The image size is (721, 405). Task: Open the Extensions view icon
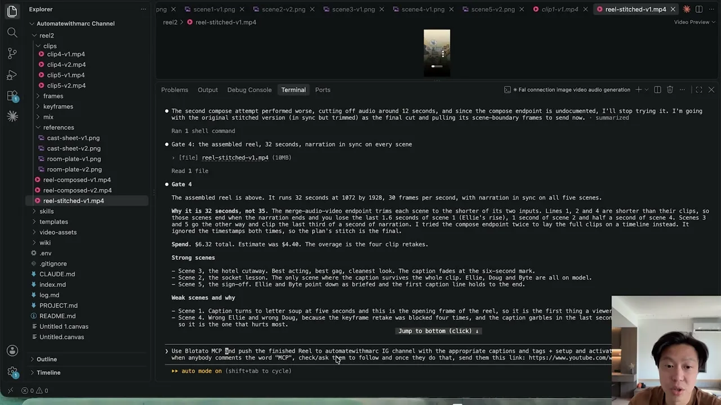12,96
